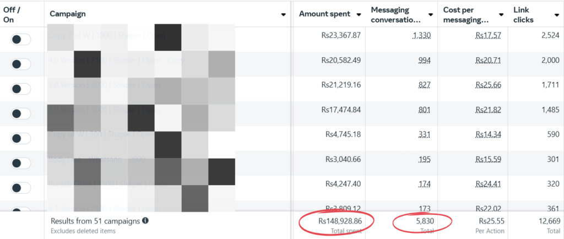Open Cost per messaging column dropdown arrow
The width and height of the screenshot is (564, 239).
pyautogui.click(x=501, y=15)
